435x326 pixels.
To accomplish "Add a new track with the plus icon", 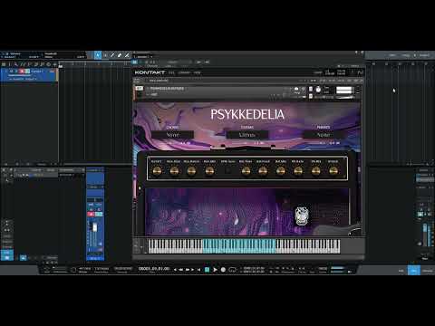I will (x=54, y=64).
